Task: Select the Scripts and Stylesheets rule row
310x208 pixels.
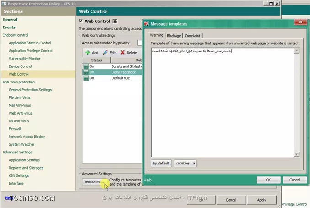Action: (112, 66)
